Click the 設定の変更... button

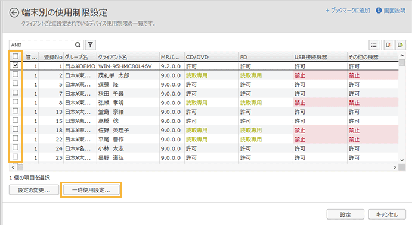(34, 190)
